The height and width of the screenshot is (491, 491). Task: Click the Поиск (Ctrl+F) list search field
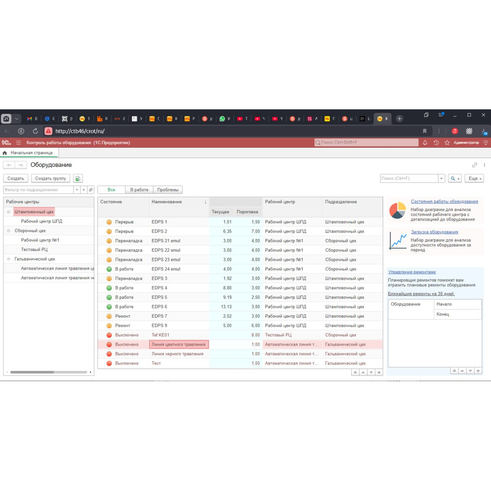pos(409,178)
